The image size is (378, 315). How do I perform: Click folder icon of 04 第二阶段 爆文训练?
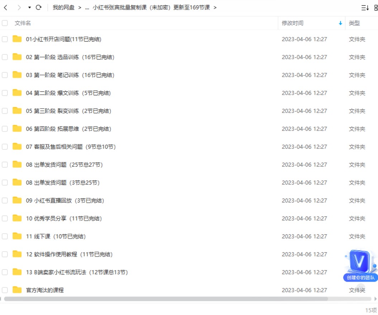17,92
